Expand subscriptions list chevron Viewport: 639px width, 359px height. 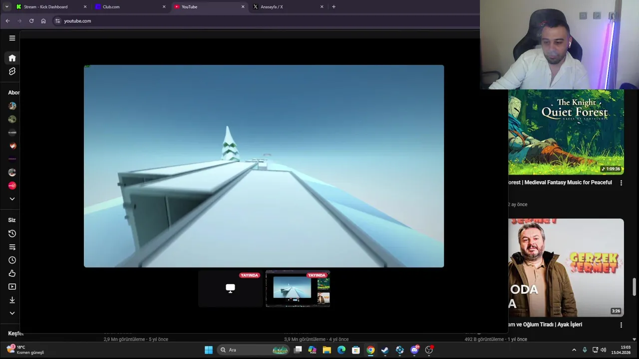click(12, 199)
